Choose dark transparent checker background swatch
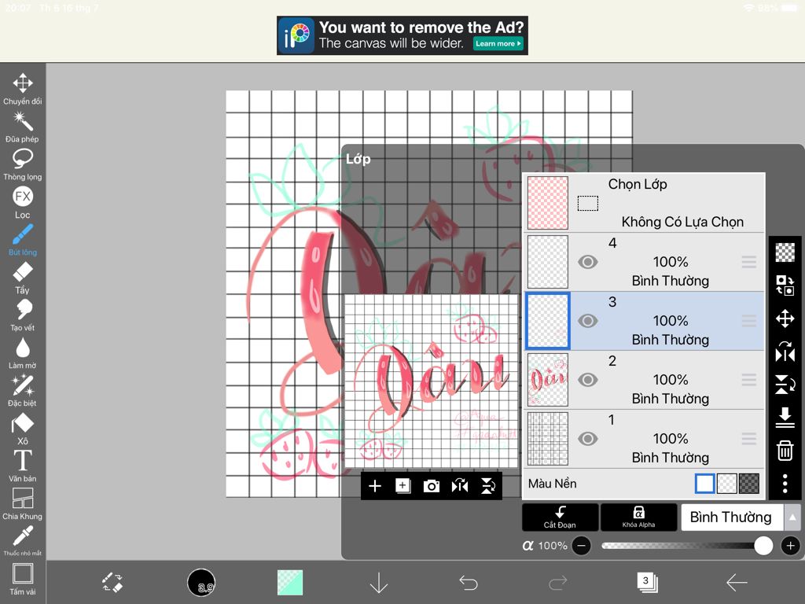The image size is (805, 604). [x=749, y=484]
